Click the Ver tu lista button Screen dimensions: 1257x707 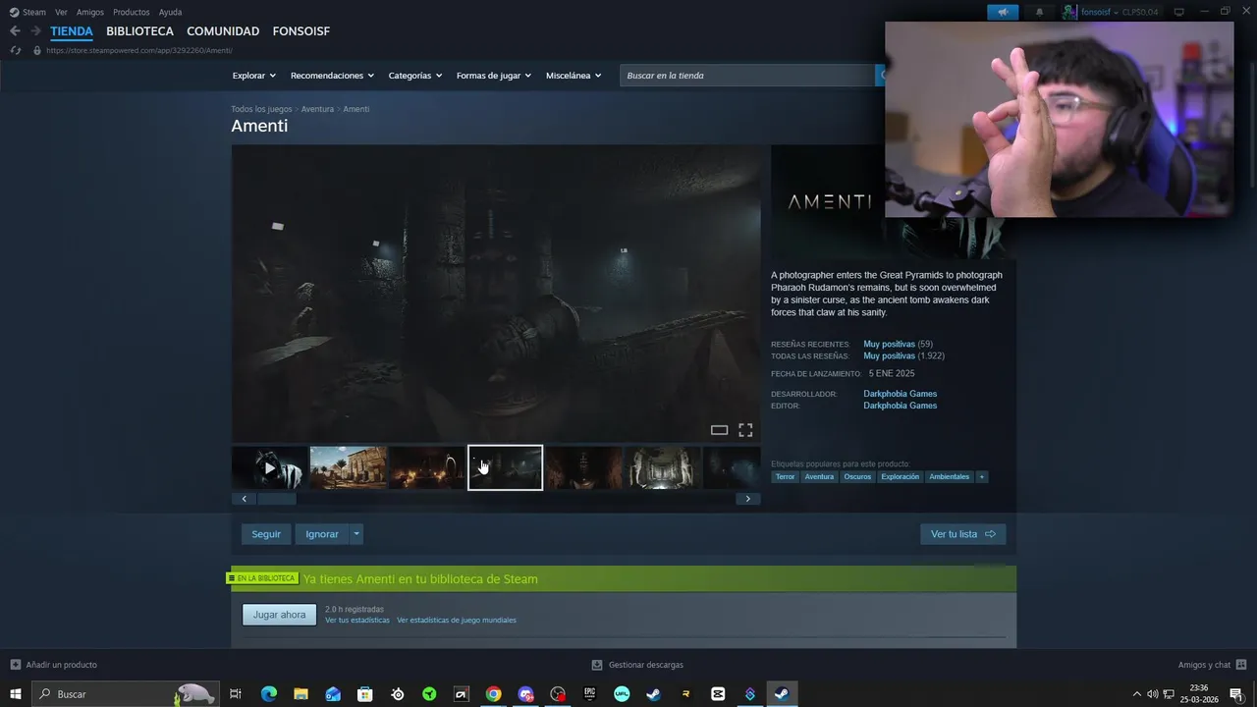[962, 534]
